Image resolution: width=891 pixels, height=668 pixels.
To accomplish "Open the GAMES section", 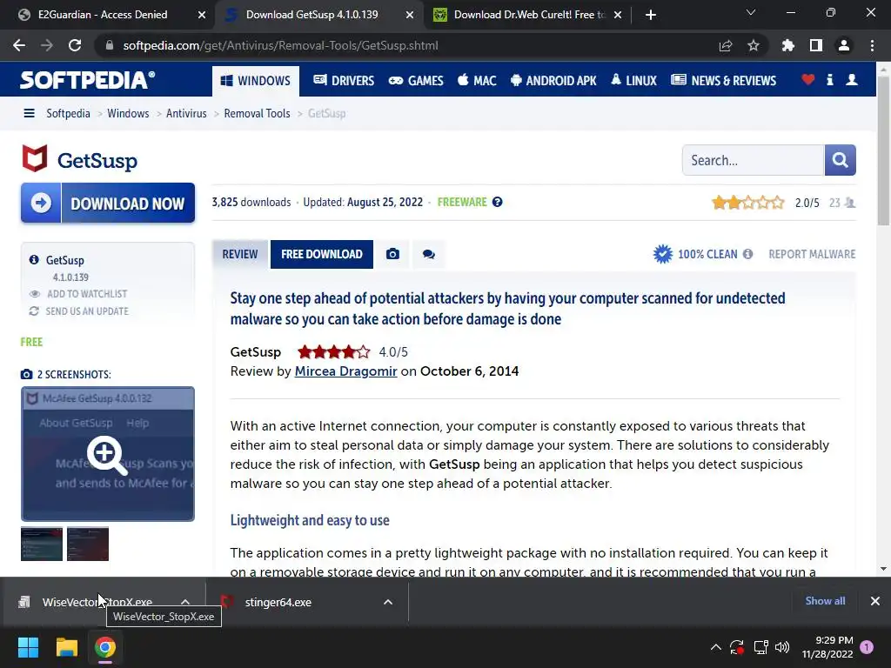I will [416, 81].
